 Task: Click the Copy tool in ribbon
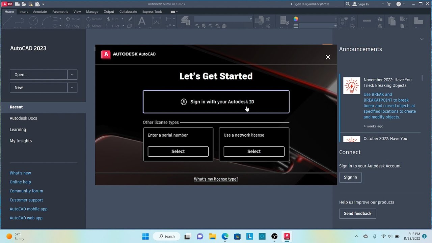click(73, 26)
